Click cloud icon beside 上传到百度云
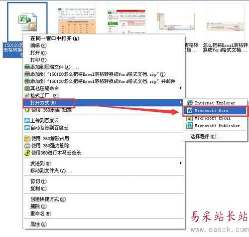 click(27, 120)
